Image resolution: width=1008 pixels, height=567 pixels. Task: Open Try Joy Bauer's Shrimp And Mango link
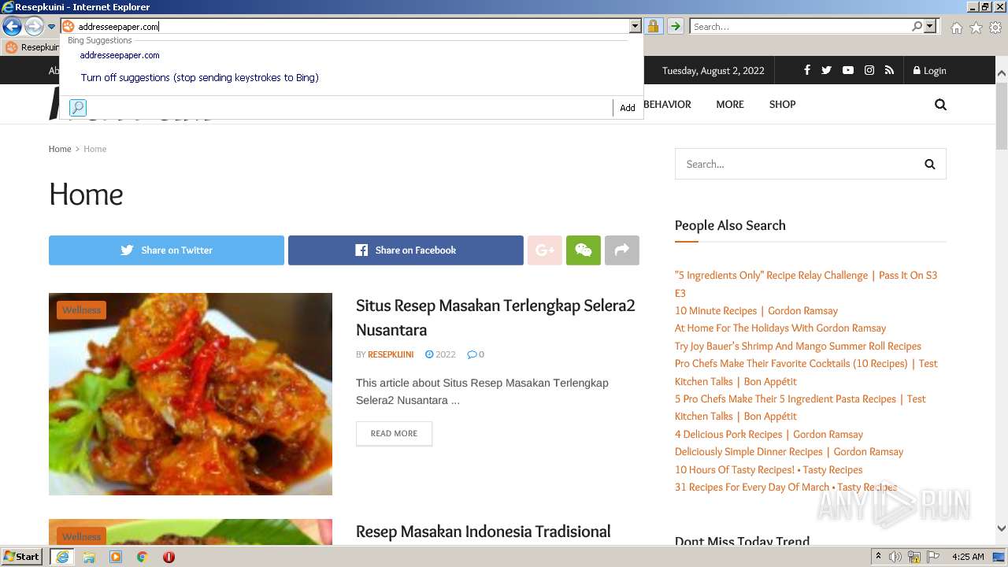click(x=798, y=346)
